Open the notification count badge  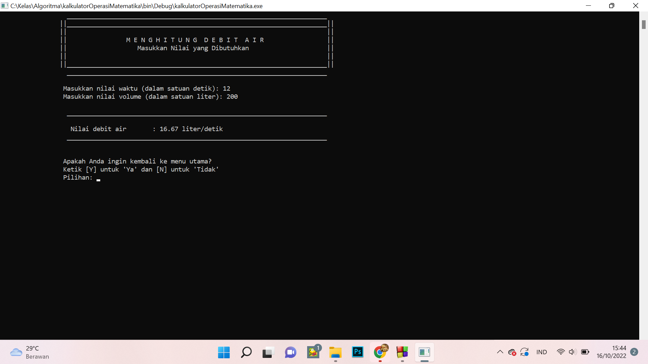[x=634, y=352]
